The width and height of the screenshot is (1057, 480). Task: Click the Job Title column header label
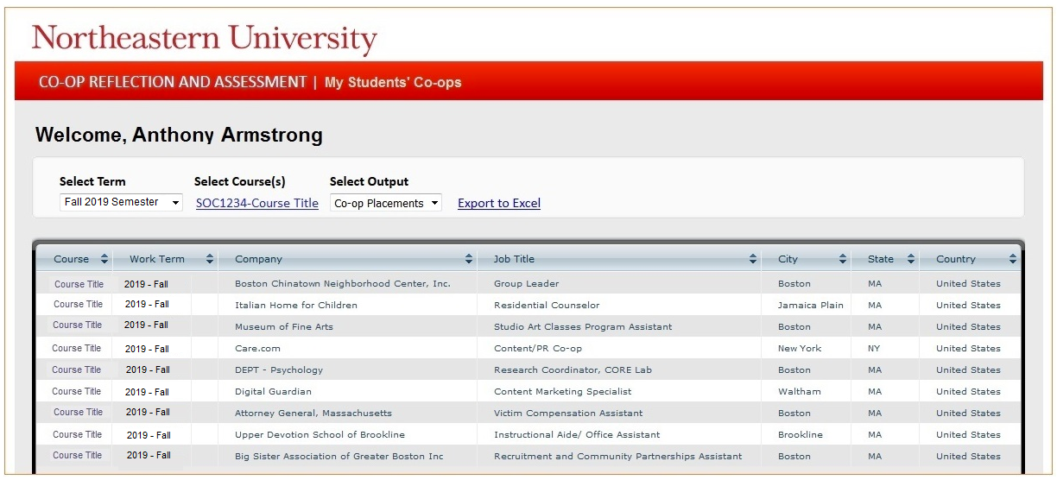pos(514,259)
